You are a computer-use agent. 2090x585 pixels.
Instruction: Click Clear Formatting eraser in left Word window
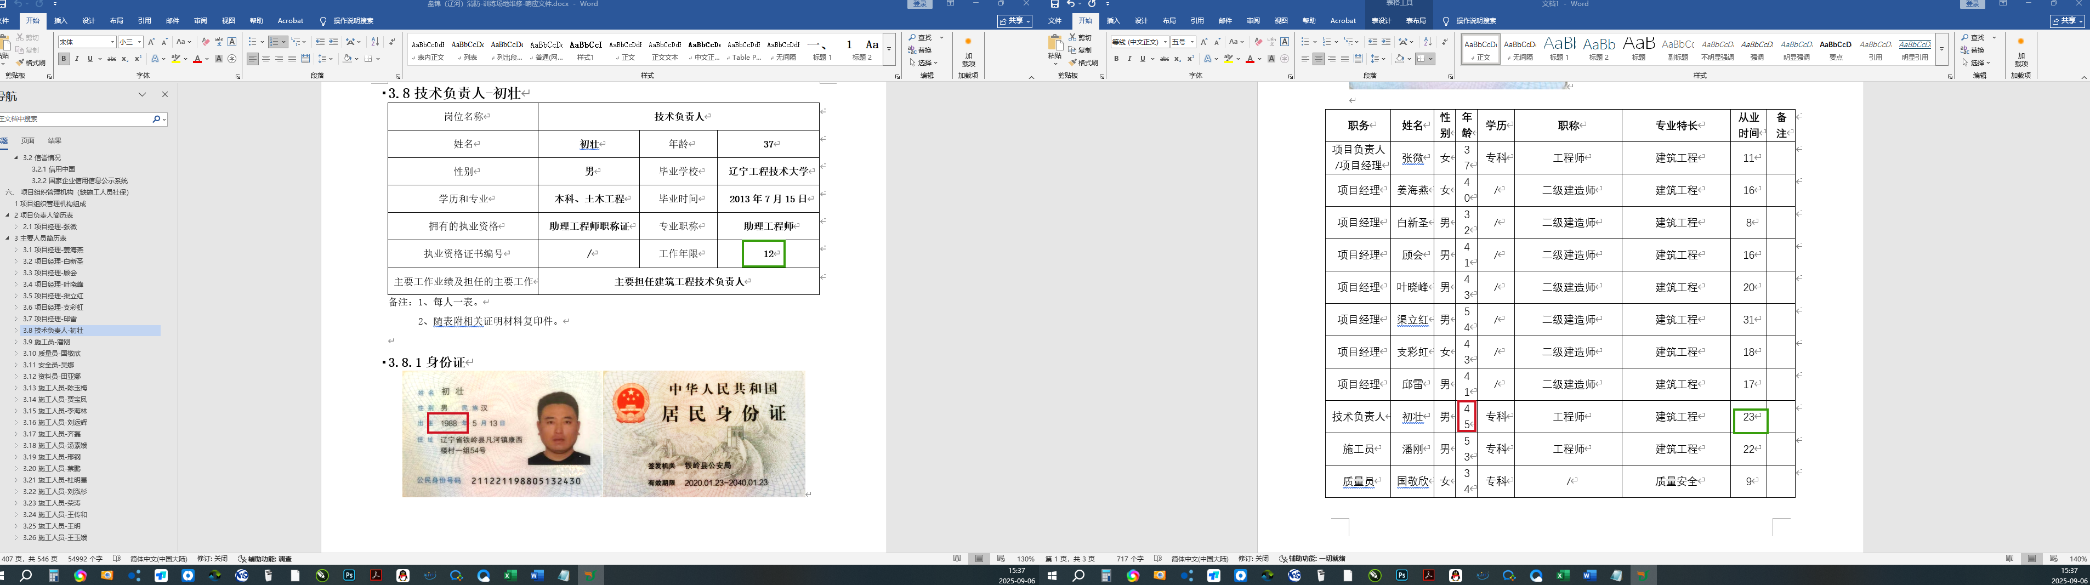coord(205,41)
